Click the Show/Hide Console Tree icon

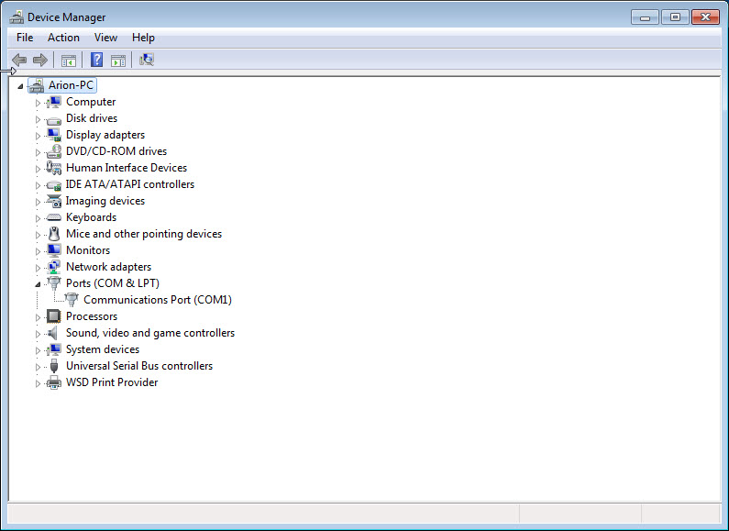[x=68, y=61]
